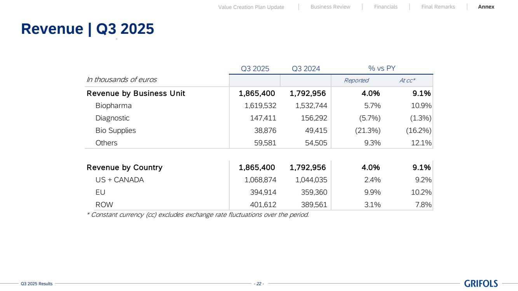The width and height of the screenshot is (518, 291).
Task: Click the slide title Revenue | Q3 2025
Action: pyautogui.click(x=87, y=29)
